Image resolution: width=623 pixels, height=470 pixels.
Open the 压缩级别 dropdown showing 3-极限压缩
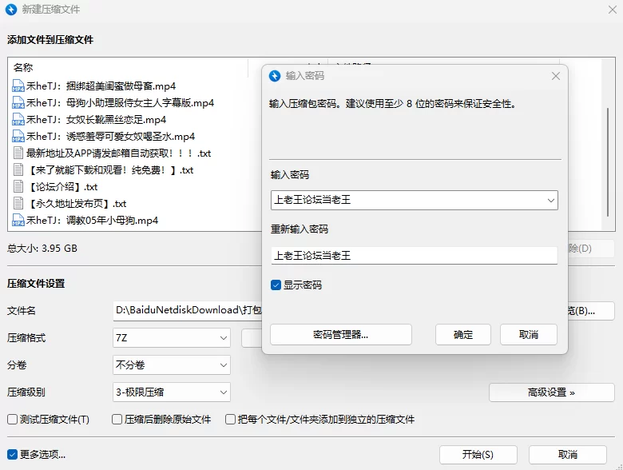point(172,392)
